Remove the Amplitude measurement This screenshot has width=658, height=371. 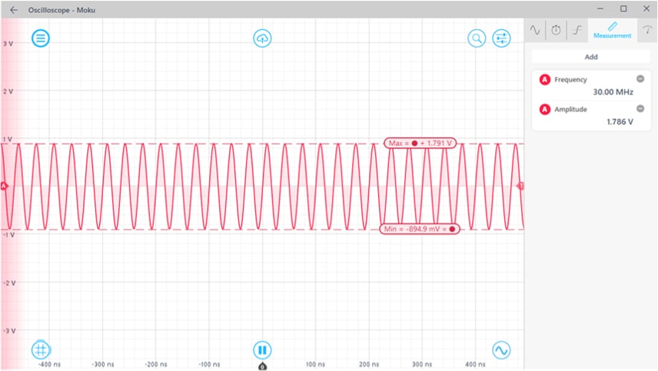coord(640,109)
